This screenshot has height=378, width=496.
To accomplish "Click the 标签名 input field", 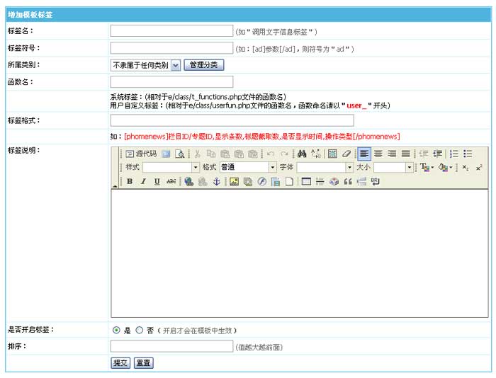I will tap(171, 30).
